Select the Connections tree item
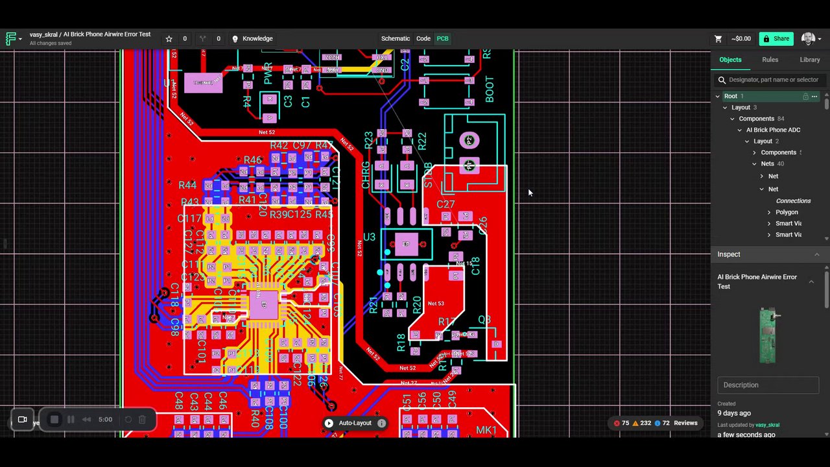This screenshot has height=467, width=830. pos(793,201)
